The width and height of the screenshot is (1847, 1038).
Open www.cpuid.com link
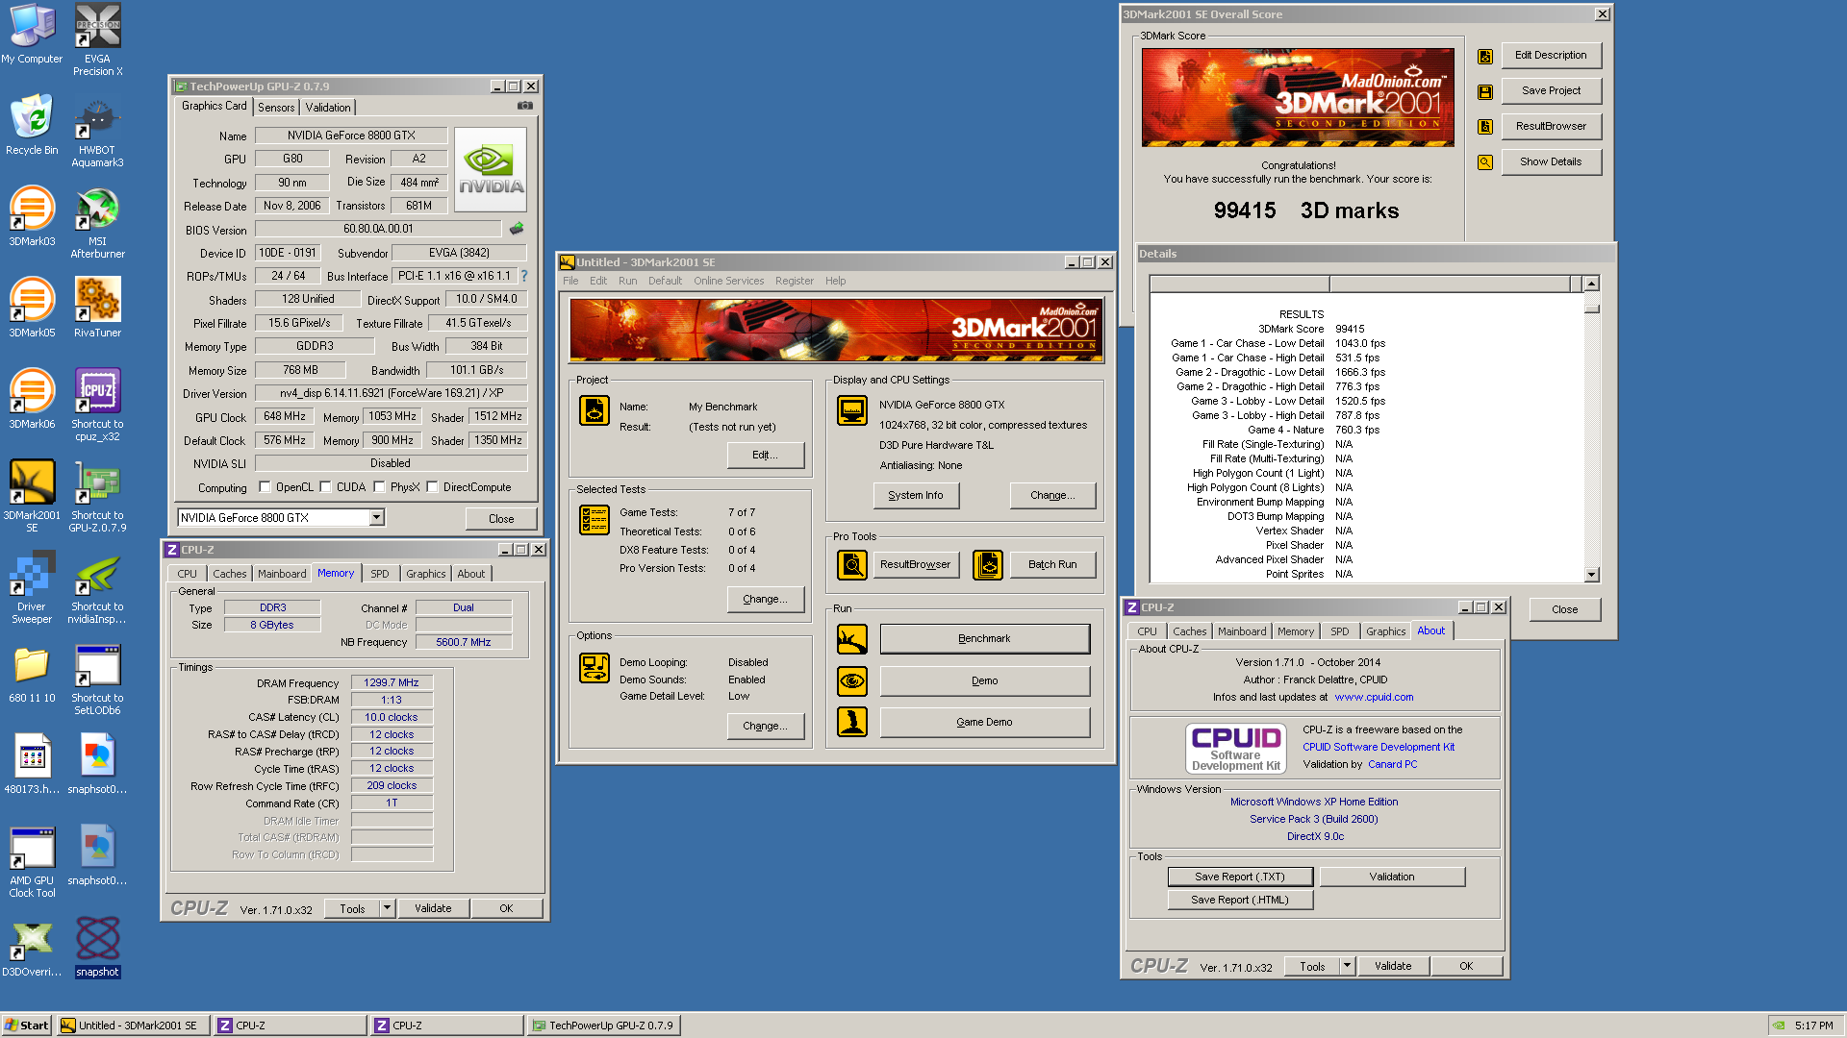(1374, 698)
